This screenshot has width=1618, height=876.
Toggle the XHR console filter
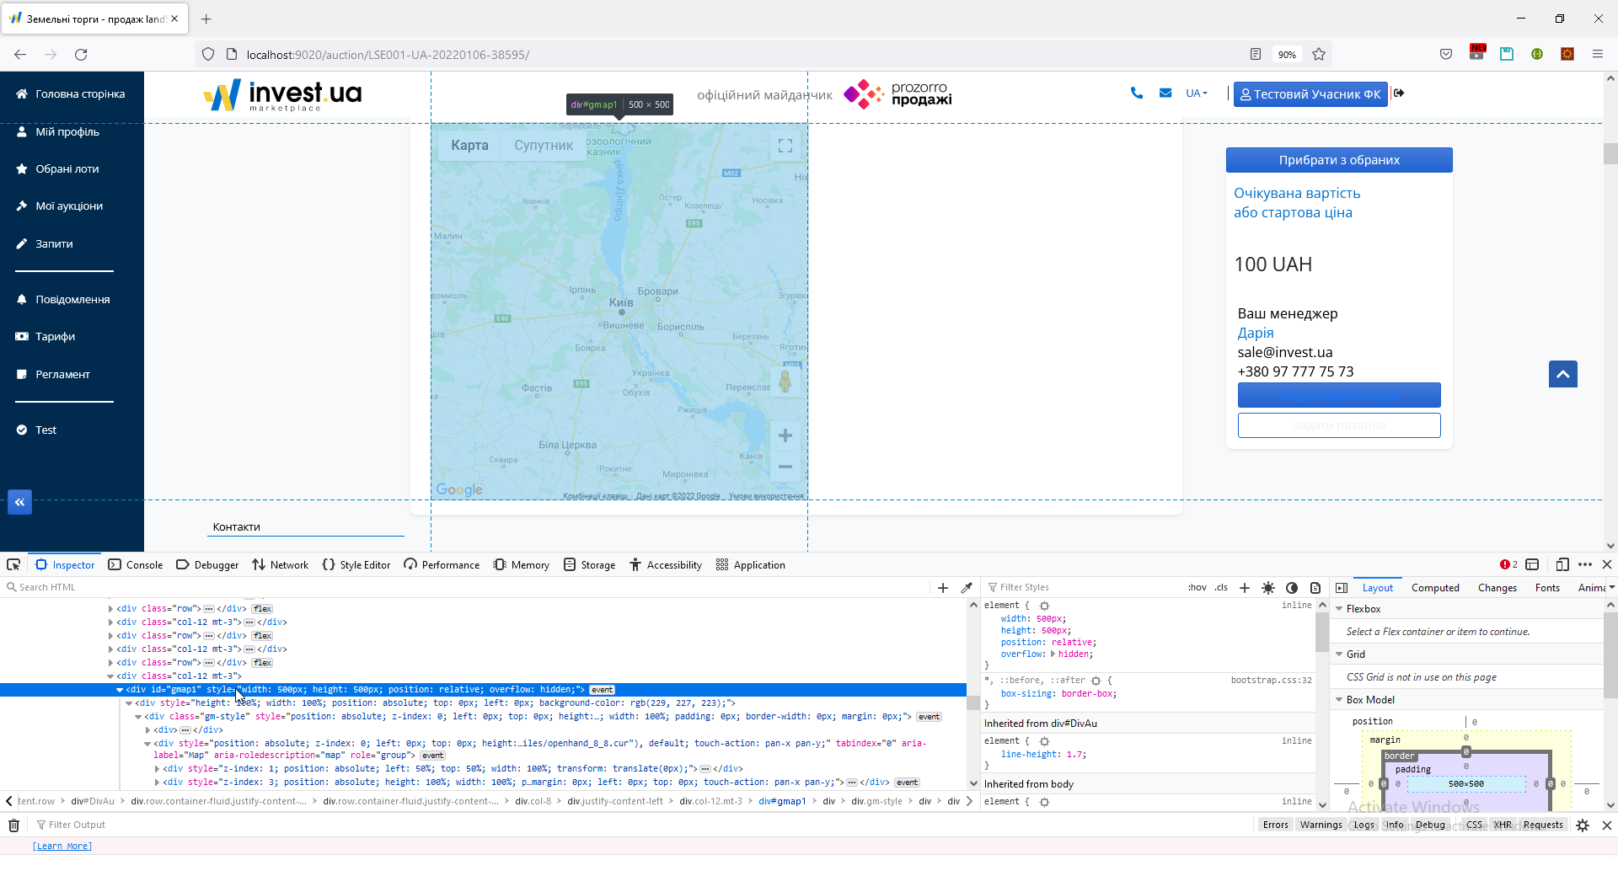[x=1503, y=825]
